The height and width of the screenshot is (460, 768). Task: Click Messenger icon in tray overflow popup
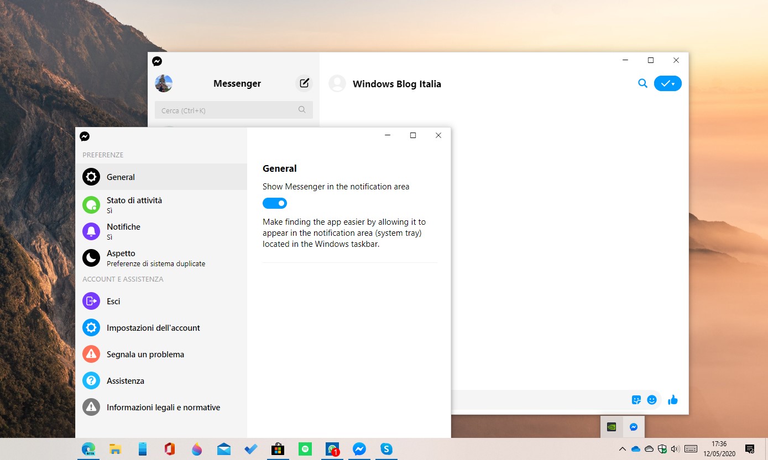(x=634, y=427)
